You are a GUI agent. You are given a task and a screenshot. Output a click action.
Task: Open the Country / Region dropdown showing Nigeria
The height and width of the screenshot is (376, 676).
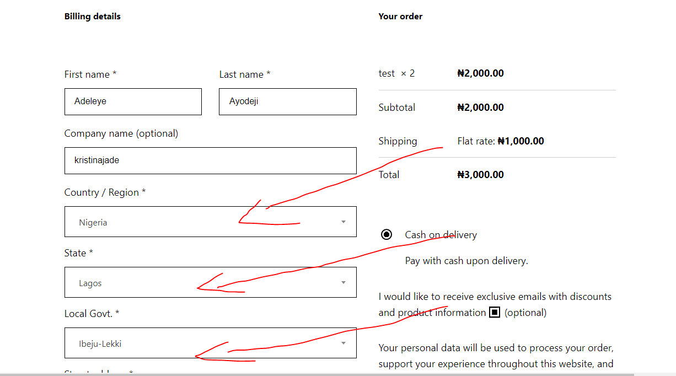(x=211, y=222)
